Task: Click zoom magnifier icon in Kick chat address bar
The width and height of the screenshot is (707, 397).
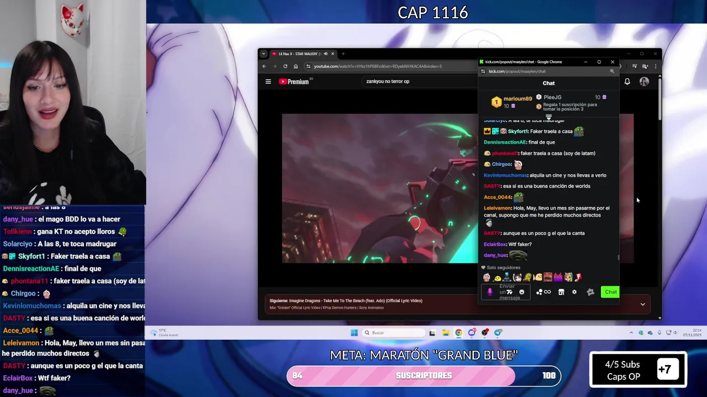Action: [612, 71]
